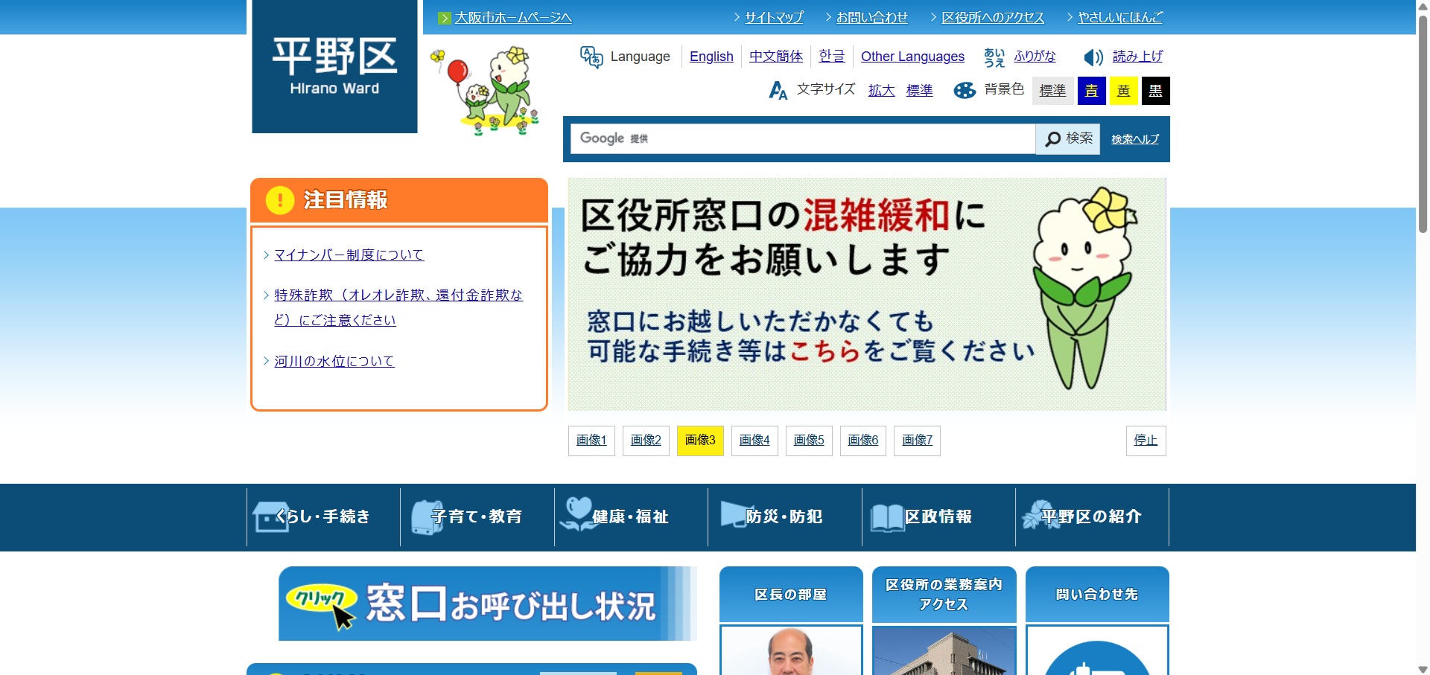Switch language to 한글
The width and height of the screenshot is (1430, 675).
pyautogui.click(x=832, y=57)
